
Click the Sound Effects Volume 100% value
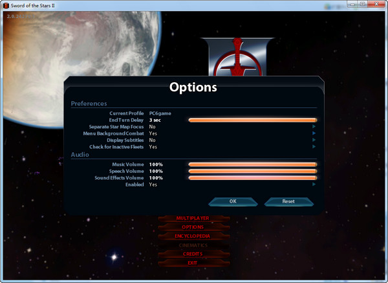click(156, 178)
